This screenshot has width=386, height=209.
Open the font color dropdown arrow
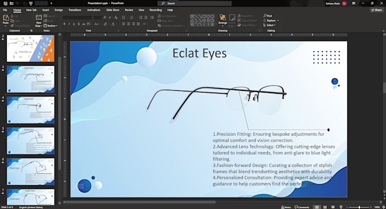[x=116, y=24]
